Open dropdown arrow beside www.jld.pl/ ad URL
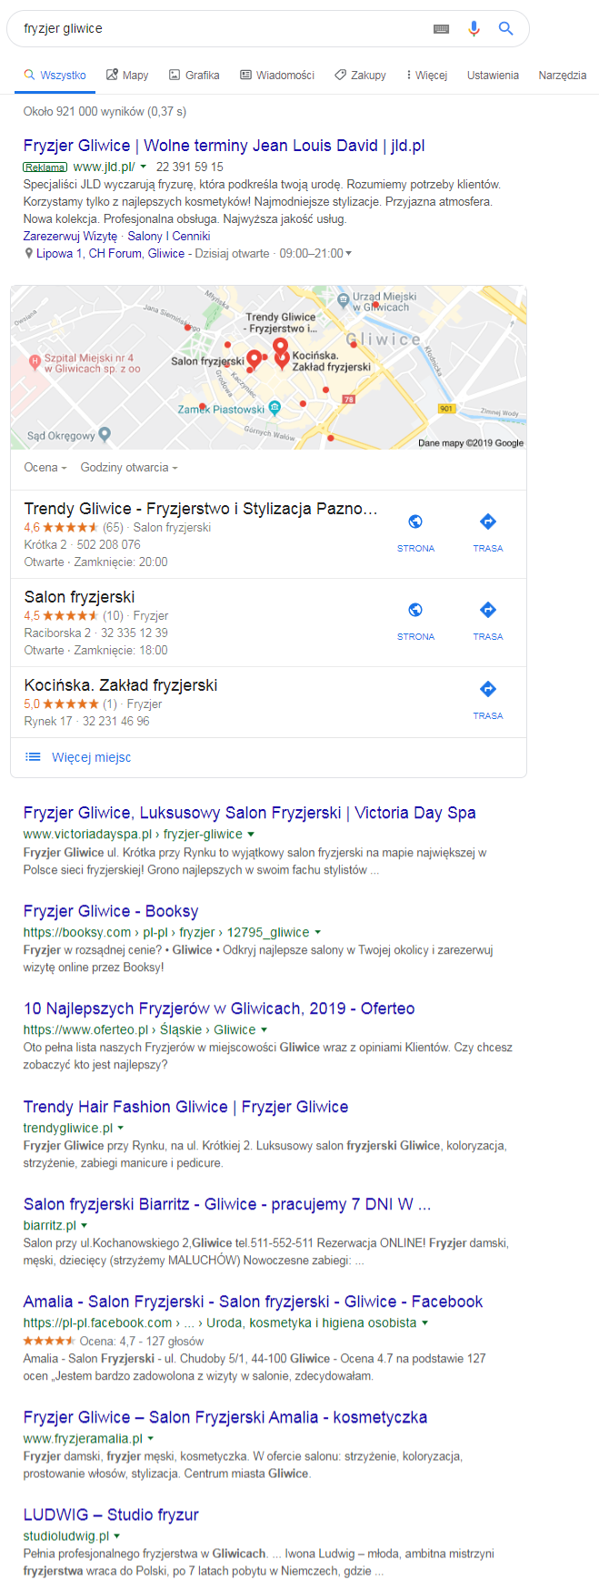The width and height of the screenshot is (599, 1590). click(143, 167)
